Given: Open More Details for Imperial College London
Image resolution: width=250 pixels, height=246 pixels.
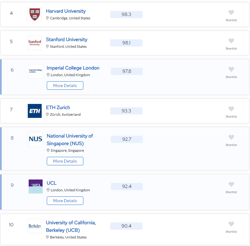Looking at the screenshot, I should tap(65, 86).
